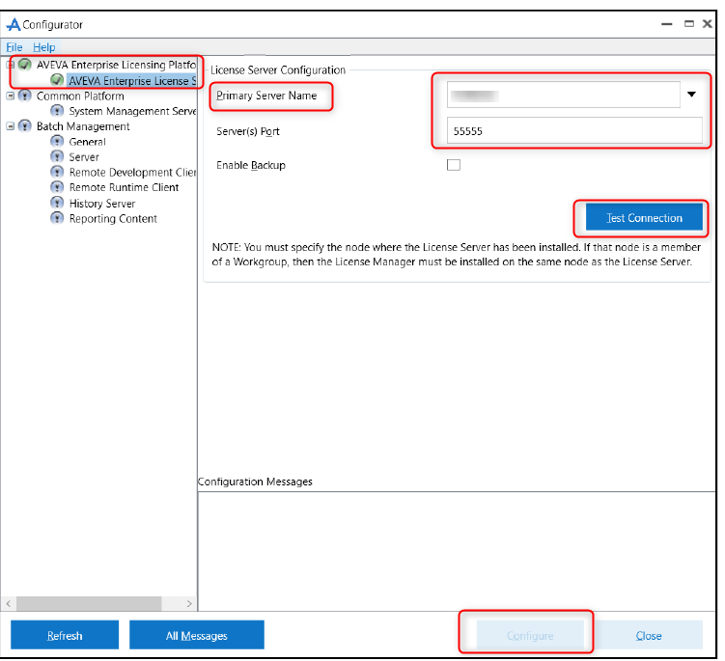Click the tree scrollbar left arrow
725x661 pixels.
9,604
